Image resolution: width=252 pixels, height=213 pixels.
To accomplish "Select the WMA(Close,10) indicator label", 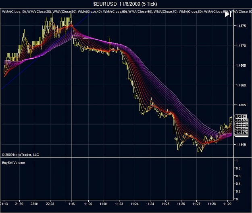I will click(14, 12).
